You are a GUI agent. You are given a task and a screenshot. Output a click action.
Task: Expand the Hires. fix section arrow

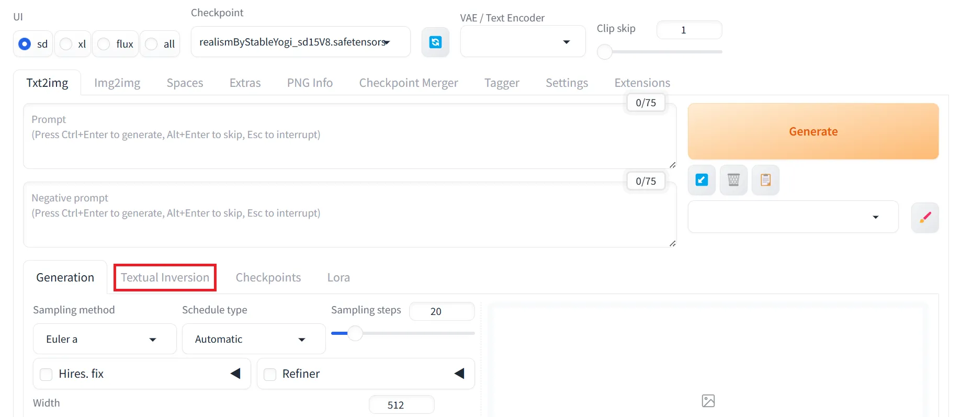[235, 374]
